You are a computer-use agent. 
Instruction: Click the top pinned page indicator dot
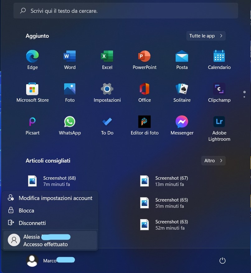point(244,92)
